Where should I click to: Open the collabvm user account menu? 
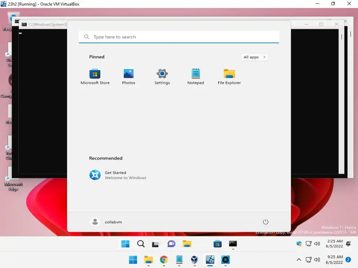click(x=106, y=222)
